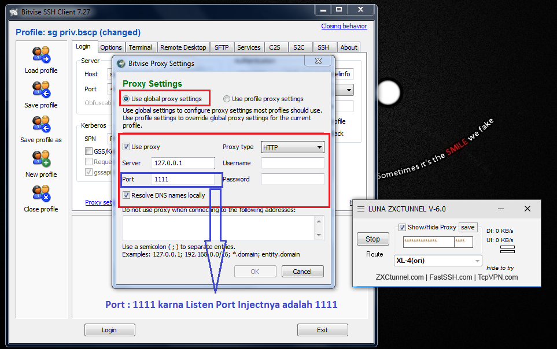Switch to the SSH tab
This screenshot has height=349, width=557.
pyautogui.click(x=323, y=47)
